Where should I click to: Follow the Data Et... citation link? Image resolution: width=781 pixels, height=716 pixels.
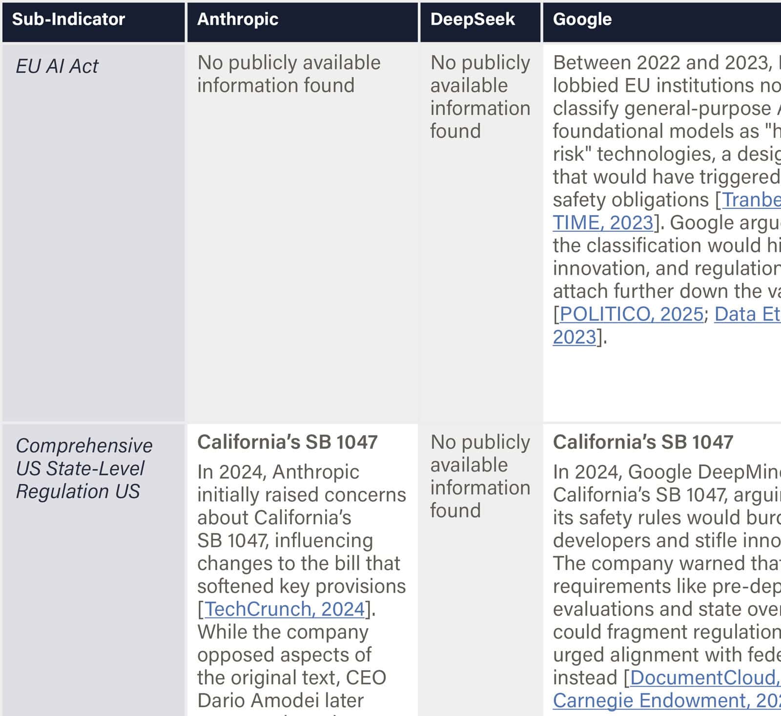(747, 314)
